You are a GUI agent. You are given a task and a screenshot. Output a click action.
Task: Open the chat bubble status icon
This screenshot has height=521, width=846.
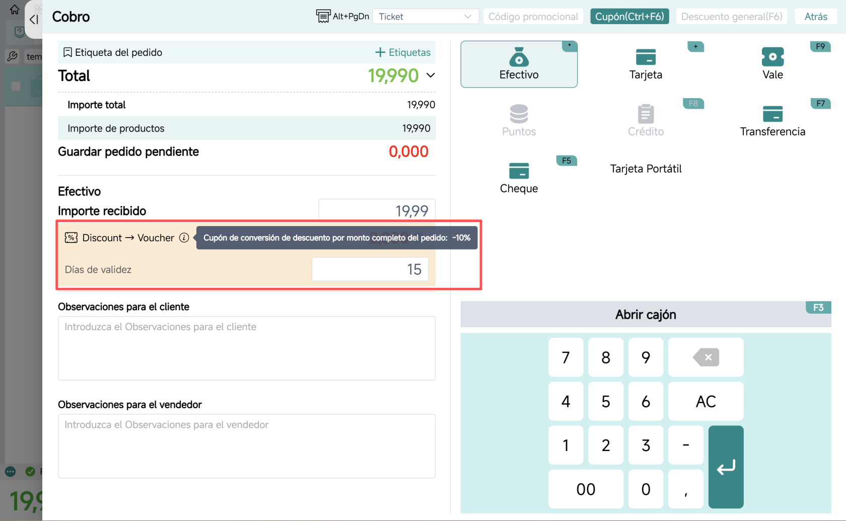point(11,472)
